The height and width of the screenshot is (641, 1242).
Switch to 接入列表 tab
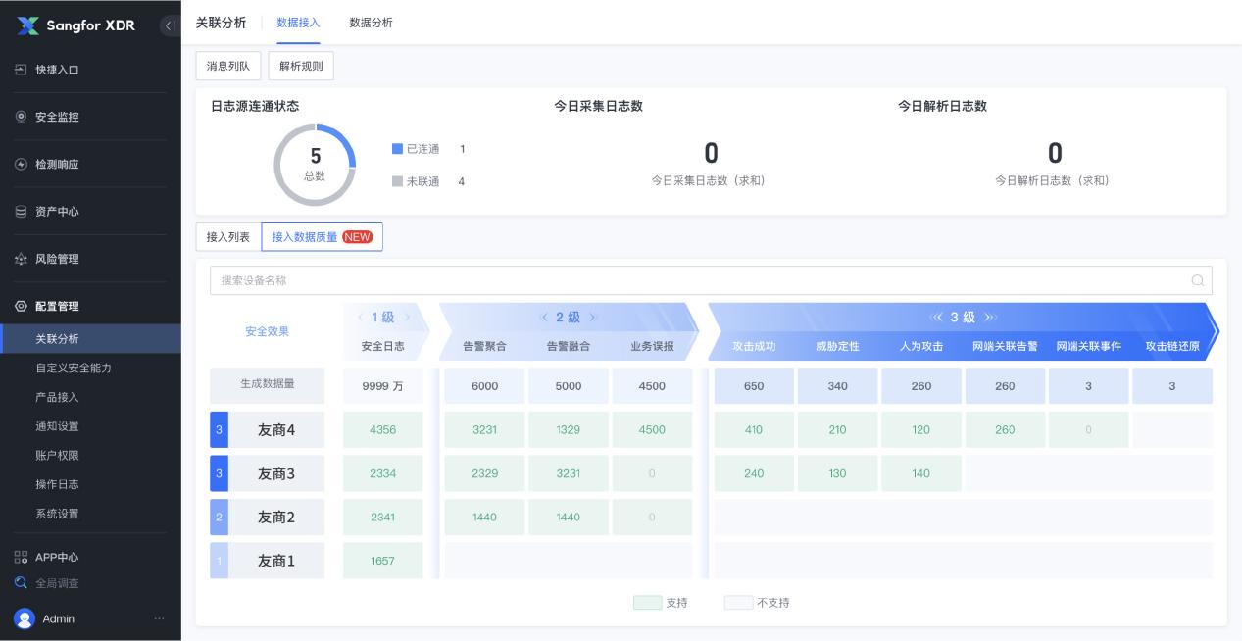[x=228, y=237]
